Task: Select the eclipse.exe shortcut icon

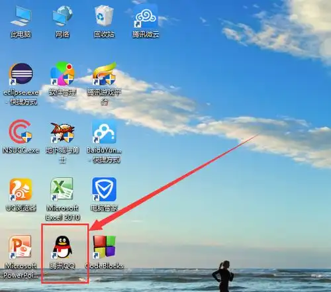Action: 21,74
